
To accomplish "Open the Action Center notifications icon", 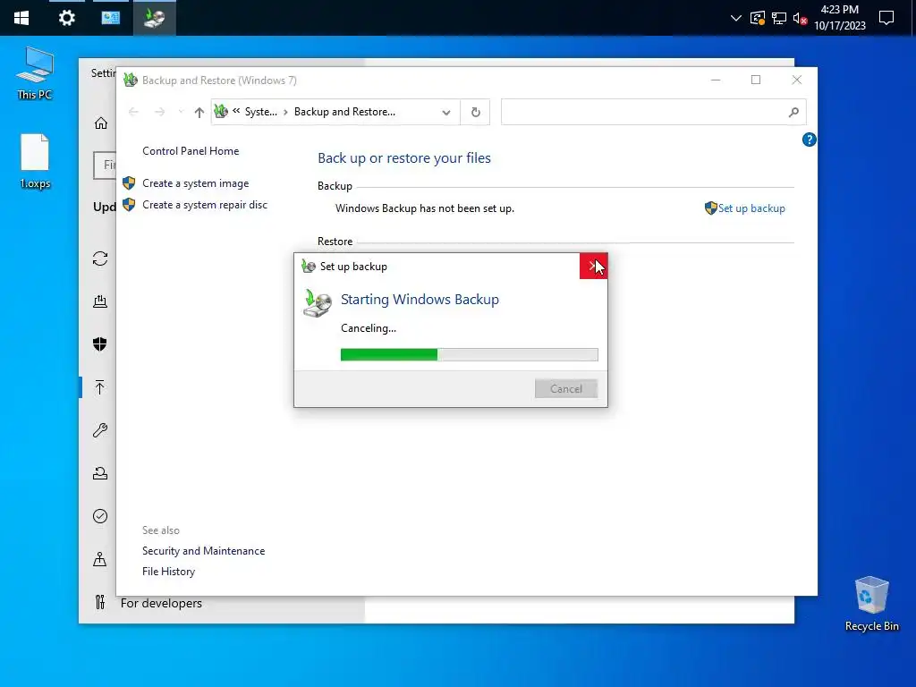I will (x=886, y=18).
